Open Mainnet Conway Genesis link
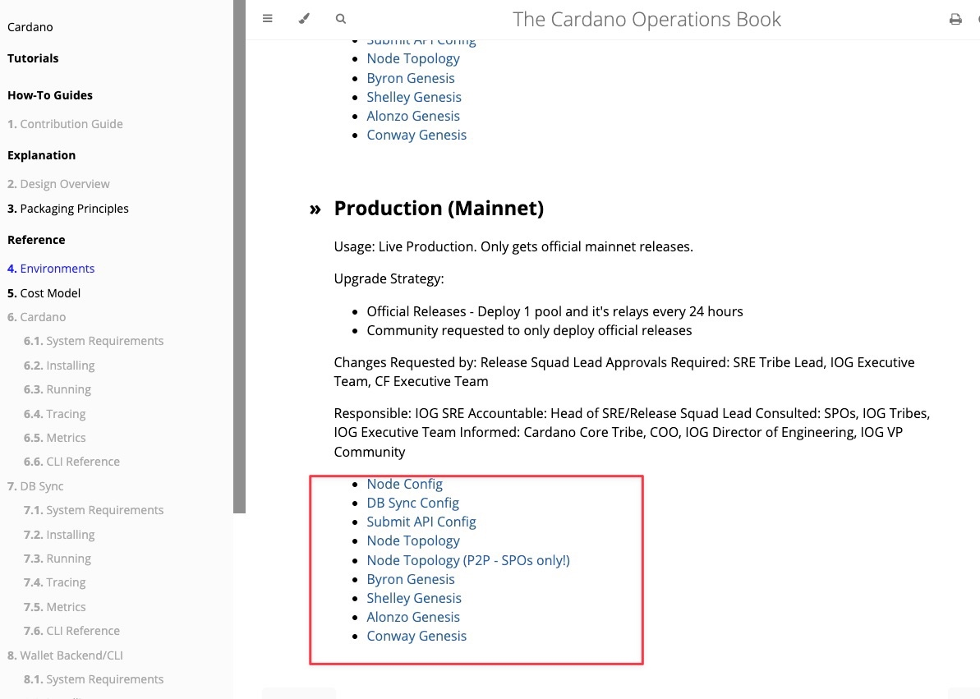This screenshot has width=980, height=699. 416,636
